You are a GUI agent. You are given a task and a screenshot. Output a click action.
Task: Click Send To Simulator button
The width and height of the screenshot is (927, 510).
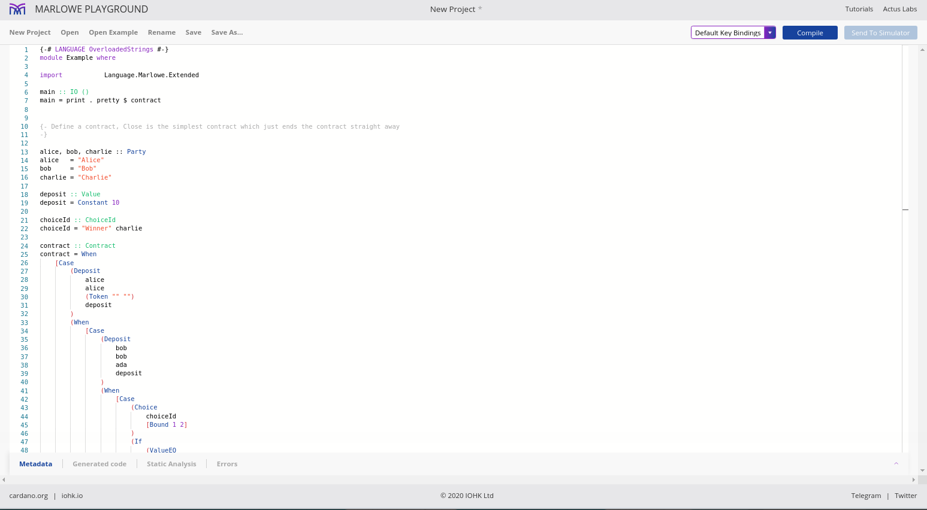pyautogui.click(x=880, y=33)
